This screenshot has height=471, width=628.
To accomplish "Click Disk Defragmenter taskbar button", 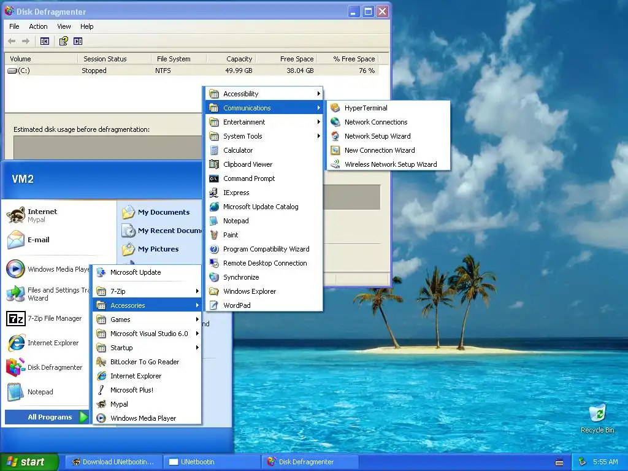I will [310, 462].
